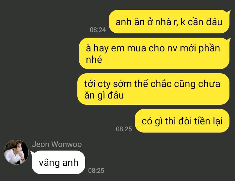This screenshot has width=235, height=181.
Task: Select message "anh ăn ở nhà r, k cần đâu"
Action: (x=169, y=22)
